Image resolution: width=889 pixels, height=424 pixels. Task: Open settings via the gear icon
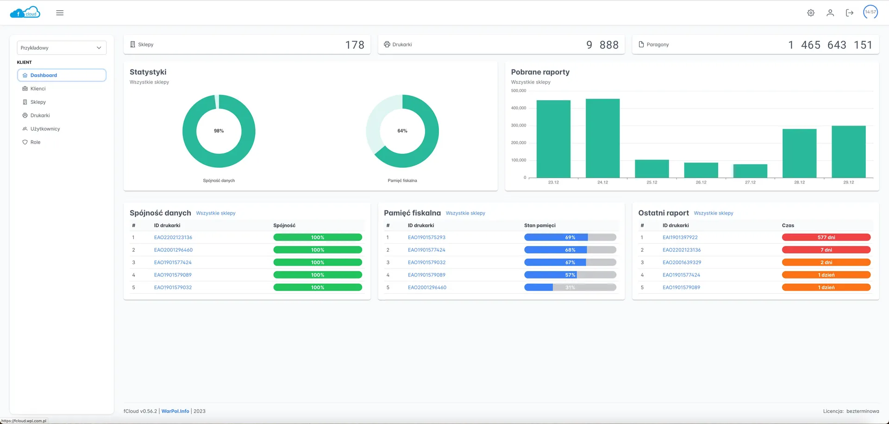pos(811,13)
